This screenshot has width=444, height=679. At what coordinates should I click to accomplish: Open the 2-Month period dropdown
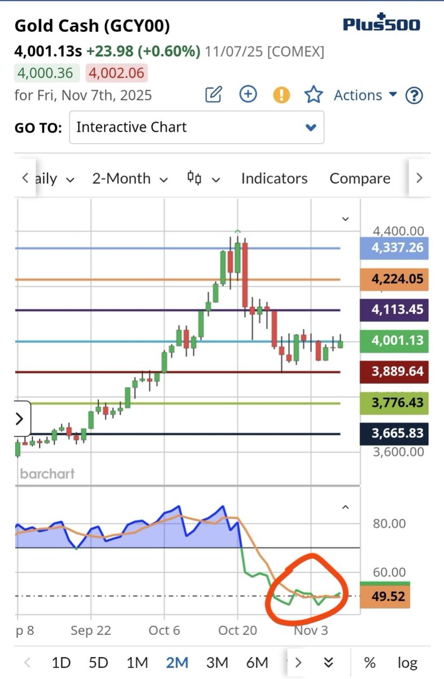tap(130, 179)
